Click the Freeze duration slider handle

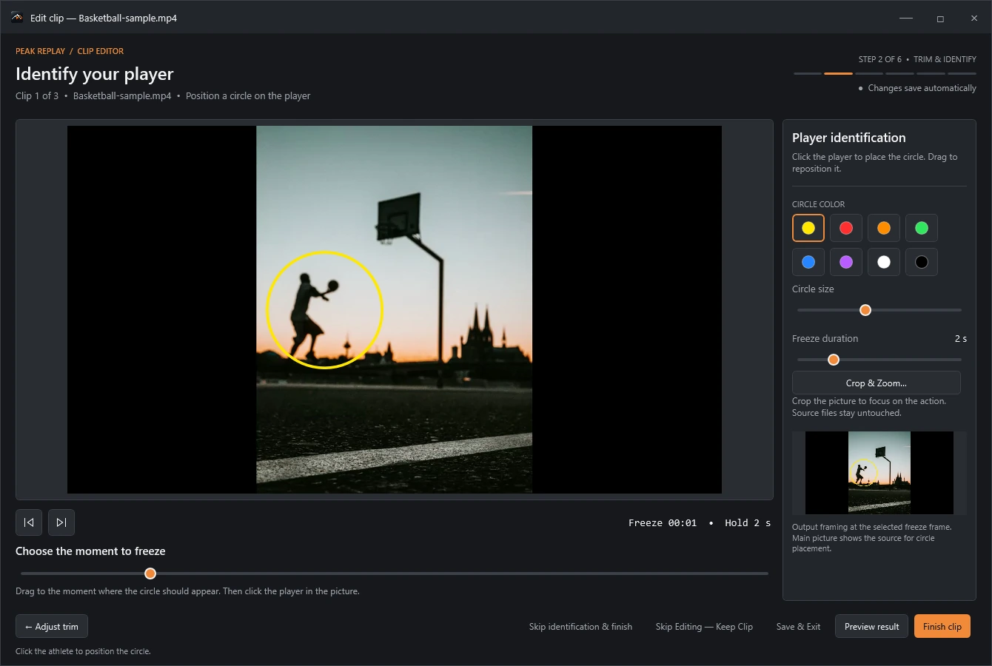(x=834, y=360)
